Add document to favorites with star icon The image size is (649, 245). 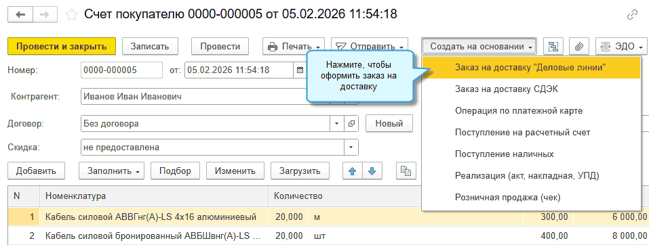72,15
